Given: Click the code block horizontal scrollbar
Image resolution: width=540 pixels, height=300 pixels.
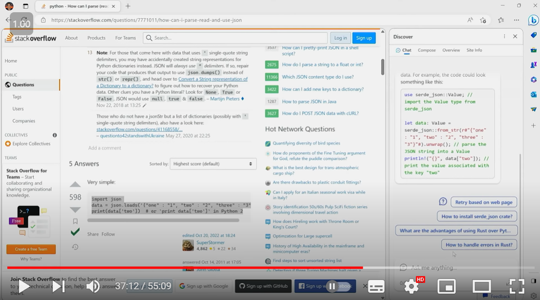Looking at the screenshot, I should click(163, 220).
